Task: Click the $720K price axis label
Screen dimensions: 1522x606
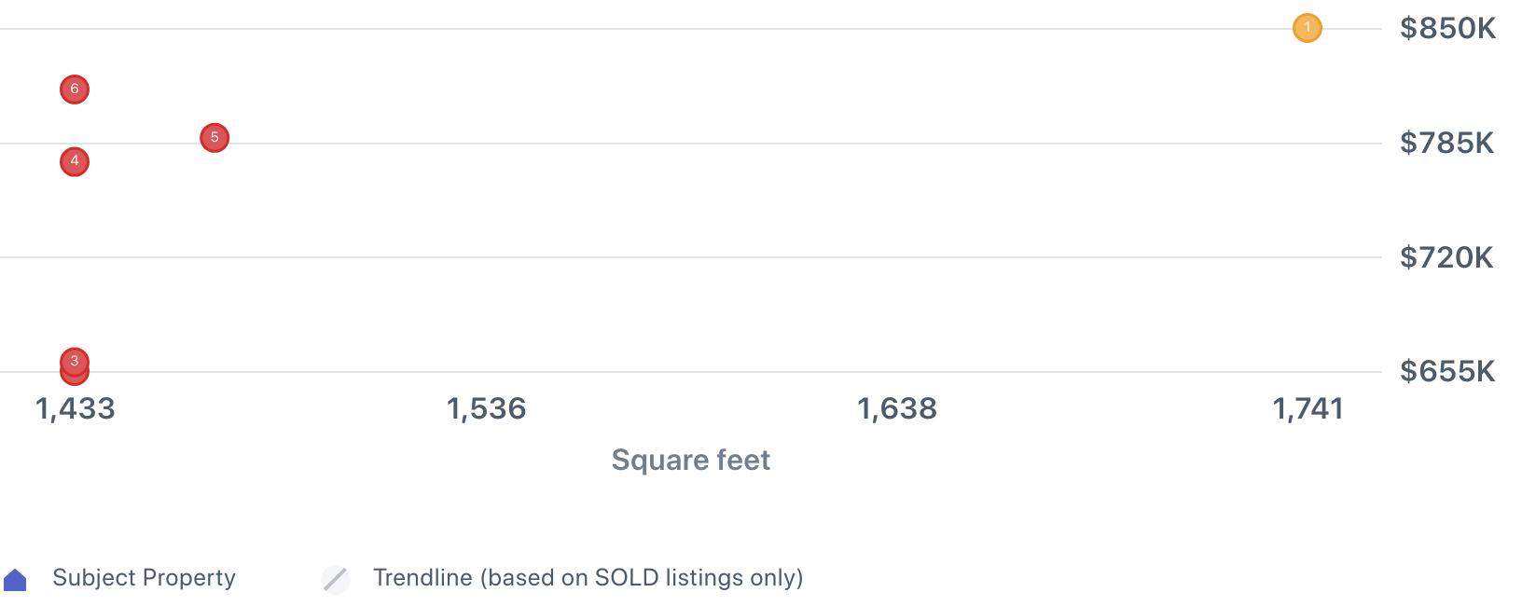Action: (x=1446, y=257)
